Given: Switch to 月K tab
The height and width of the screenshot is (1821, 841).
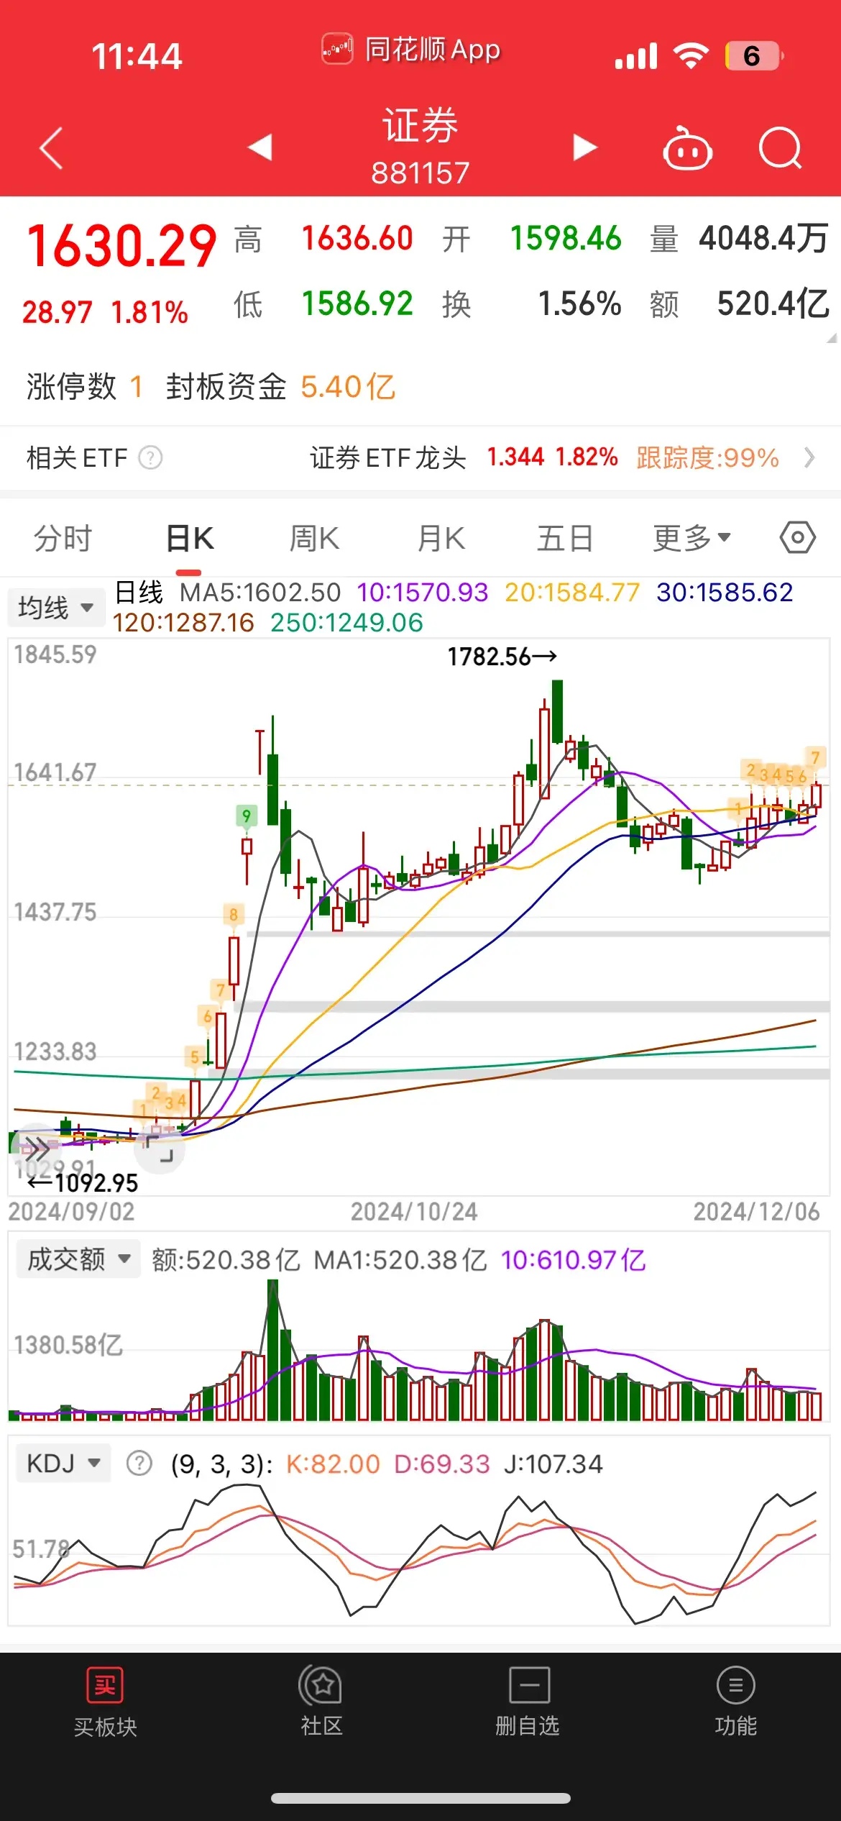Looking at the screenshot, I should pyautogui.click(x=441, y=538).
